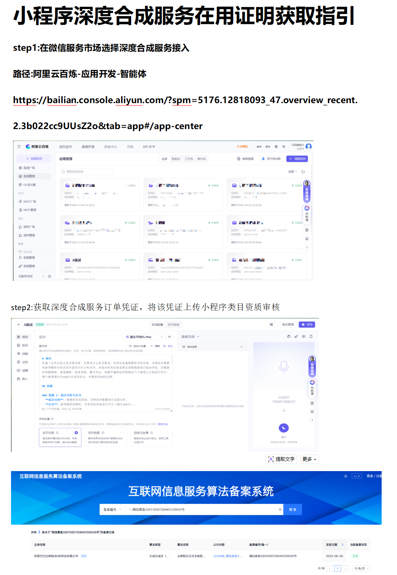Switch to the 智能体 filter tab
Image resolution: width=397 pixels, height=575 pixels.
click(x=176, y=159)
